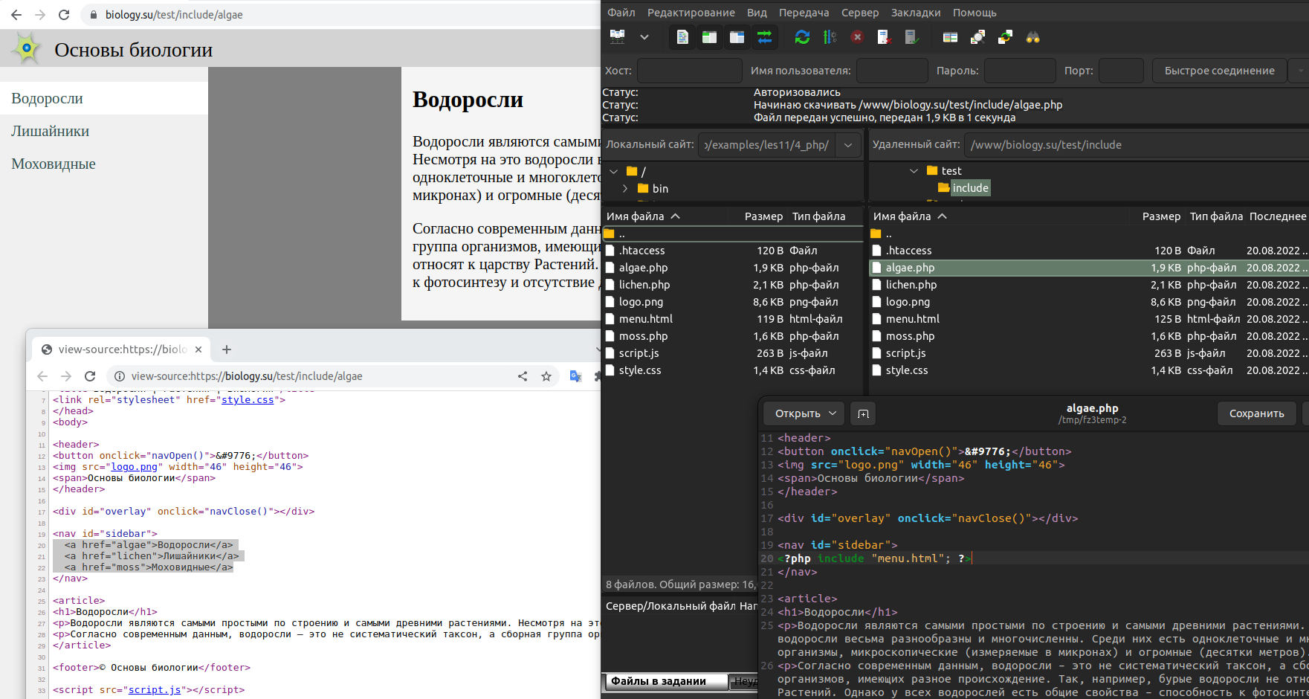Open the Открыть recent files dropdown arrow
The height and width of the screenshot is (699, 1309).
pos(833,413)
